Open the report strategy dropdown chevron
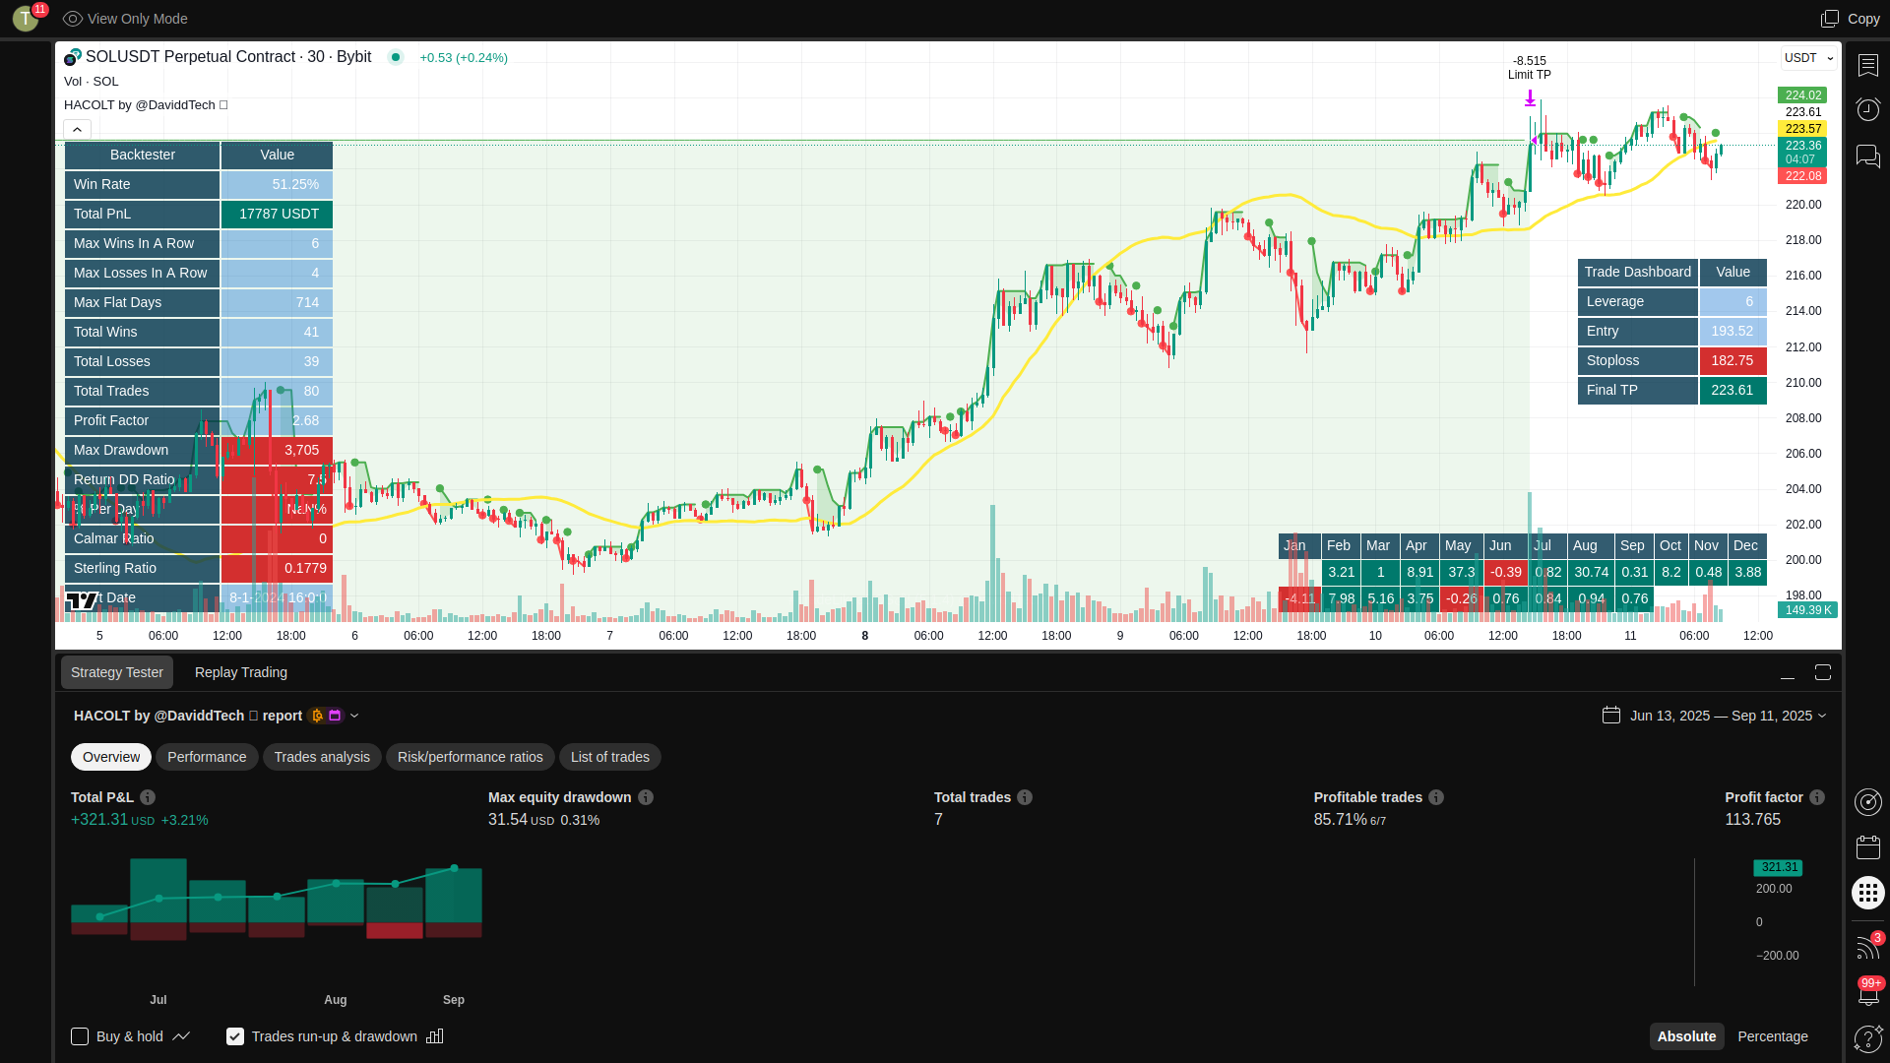 click(354, 716)
